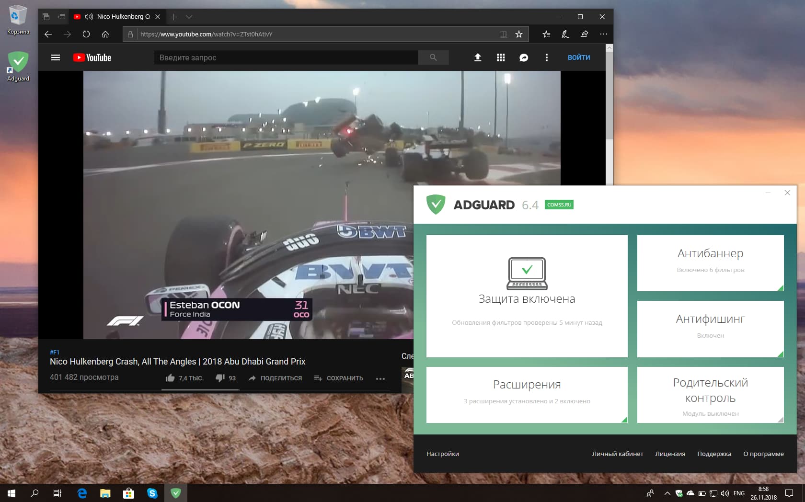The width and height of the screenshot is (805, 502).
Task: Open the tray volume icon
Action: pos(725,493)
